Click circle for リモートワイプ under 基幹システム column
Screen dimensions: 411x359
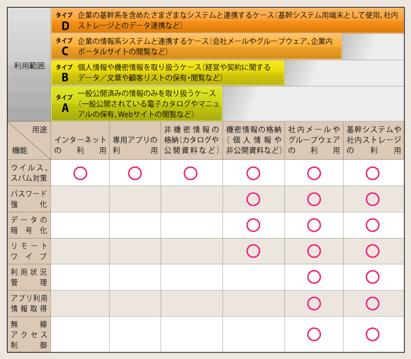click(373, 251)
